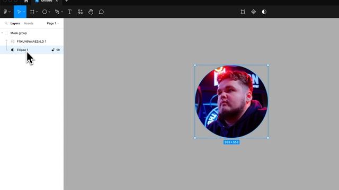Open the shape tools dropdown arrow
This screenshot has height=190, width=339.
click(x=49, y=12)
